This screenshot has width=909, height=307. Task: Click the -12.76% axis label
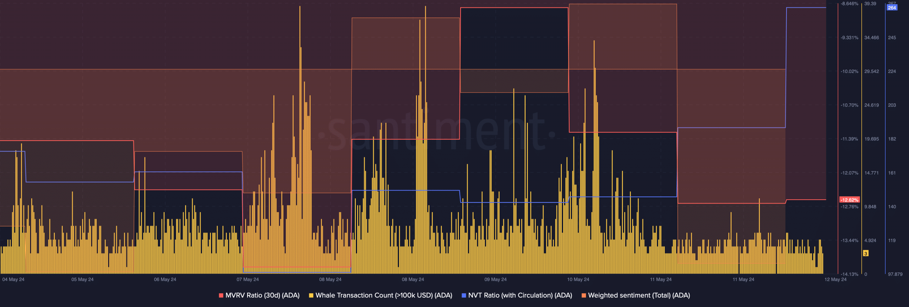pyautogui.click(x=849, y=207)
